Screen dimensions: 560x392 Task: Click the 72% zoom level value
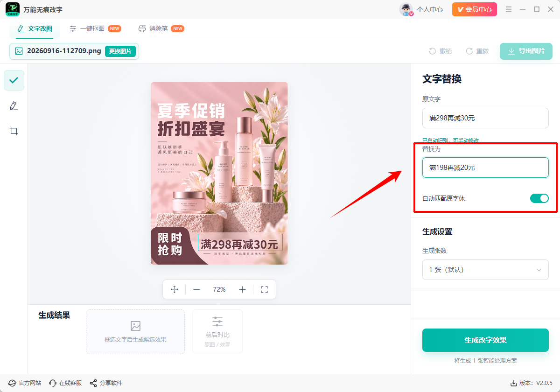[219, 289]
